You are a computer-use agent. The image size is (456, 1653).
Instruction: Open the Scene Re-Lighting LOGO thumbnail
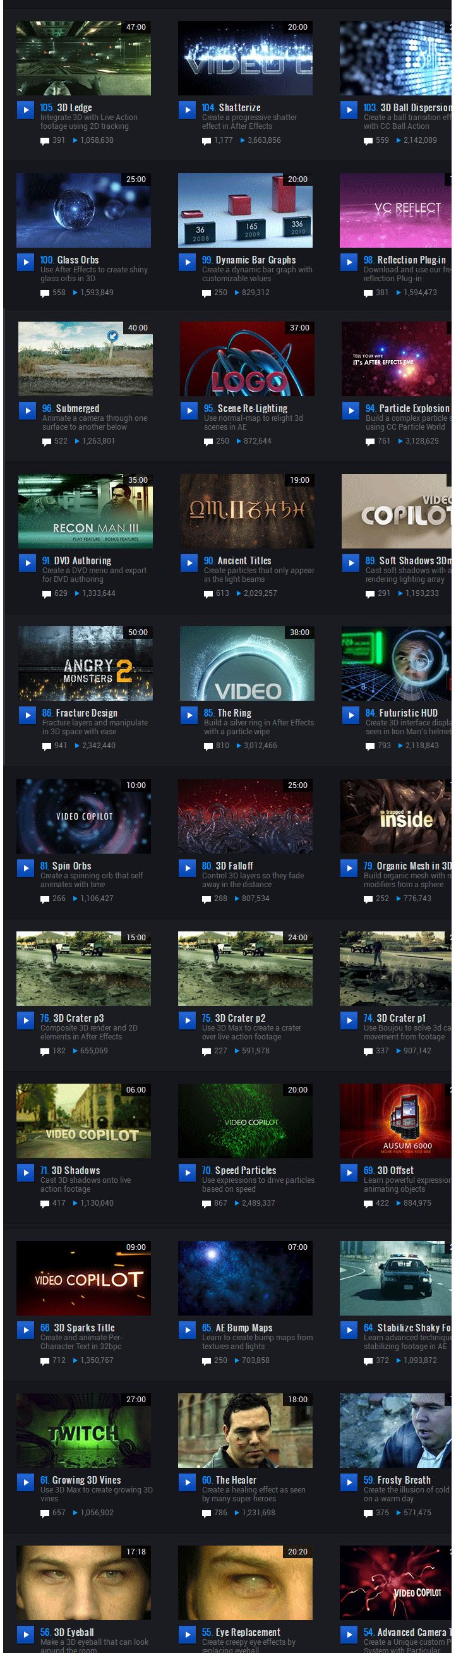pos(248,358)
